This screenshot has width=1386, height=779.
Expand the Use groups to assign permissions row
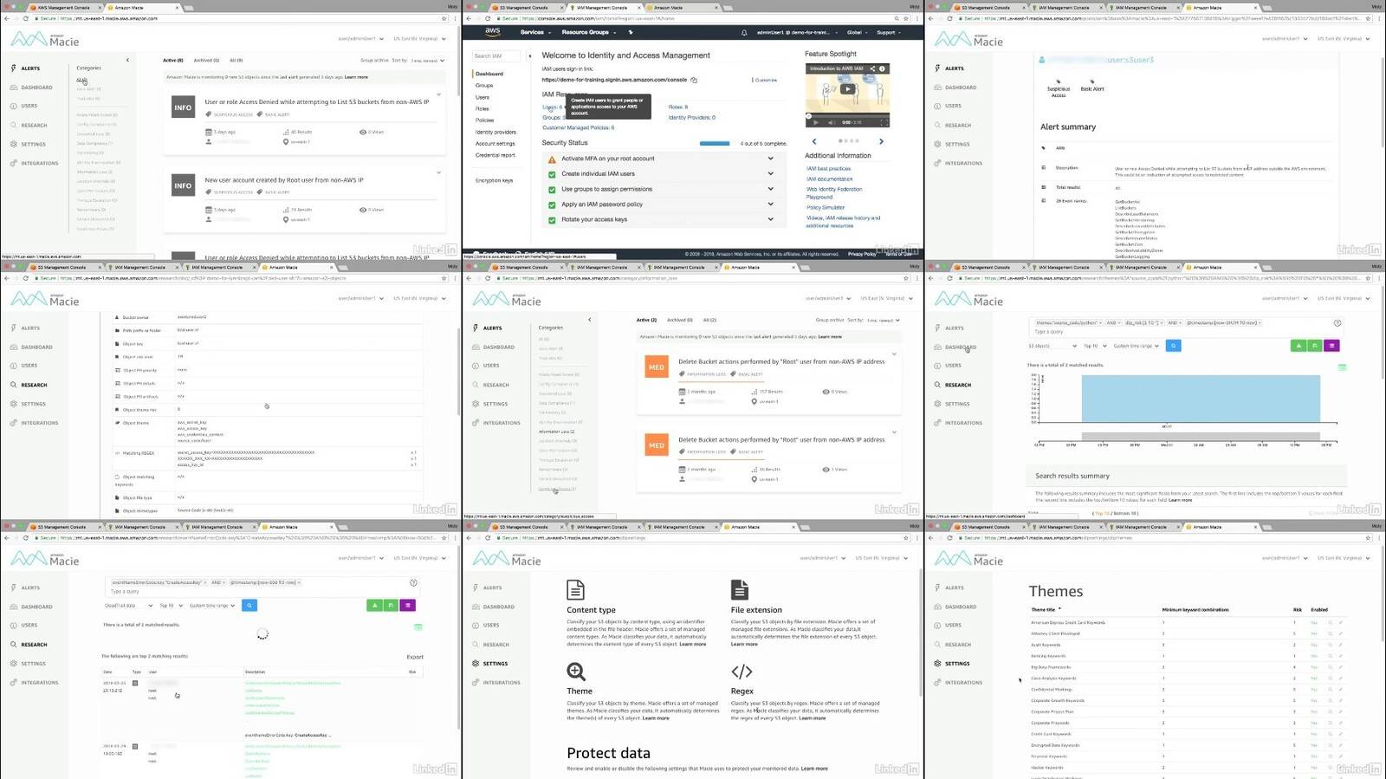(770, 189)
